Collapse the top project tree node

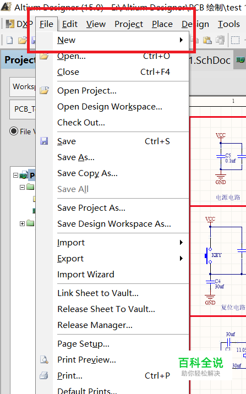tap(15, 175)
